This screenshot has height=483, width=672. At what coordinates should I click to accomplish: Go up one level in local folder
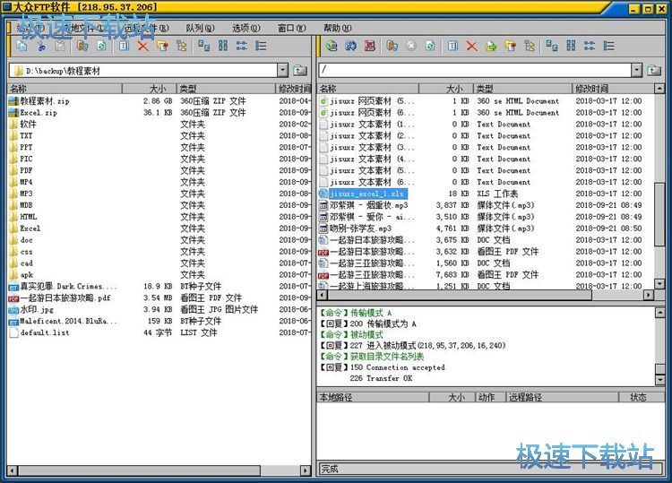300,70
